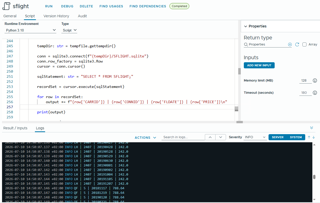The height and width of the screenshot is (203, 320).
Task: Click log entry QF 5 20190120
Action: pos(65,197)
